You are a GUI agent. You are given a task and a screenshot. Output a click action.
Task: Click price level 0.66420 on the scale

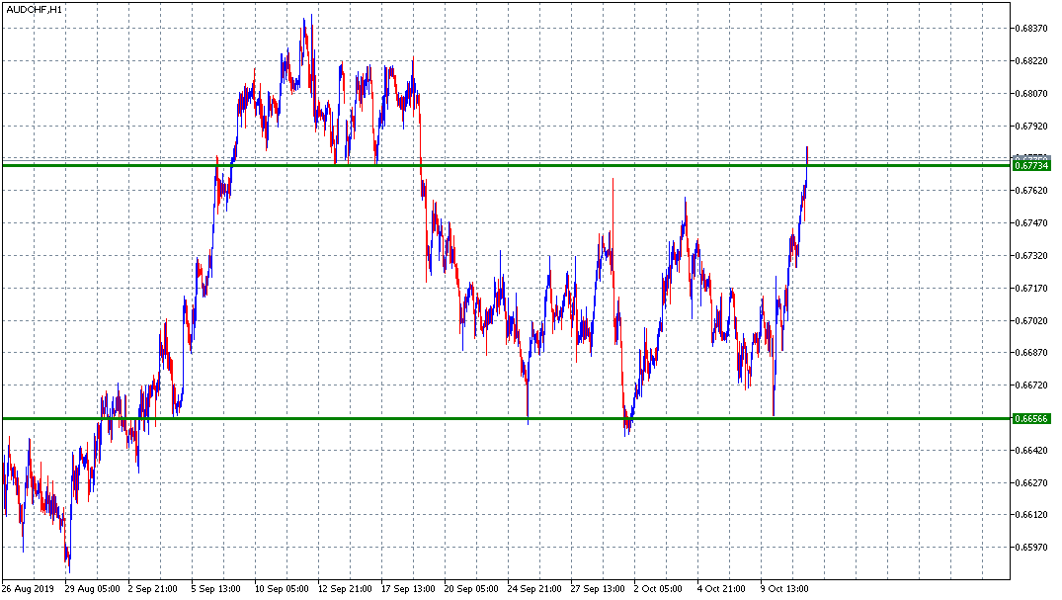coord(1031,450)
